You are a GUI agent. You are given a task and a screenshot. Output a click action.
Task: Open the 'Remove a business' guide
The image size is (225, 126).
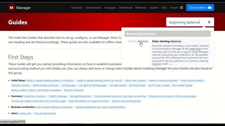[x=74, y=90]
